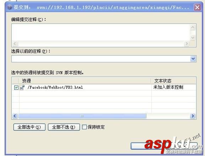Open the previous comments dropdown

pos(193,59)
